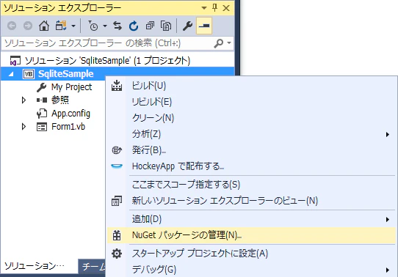This screenshot has height=277, width=398.
Task: Click the build icon beside ビルド(U)
Action: (x=117, y=86)
